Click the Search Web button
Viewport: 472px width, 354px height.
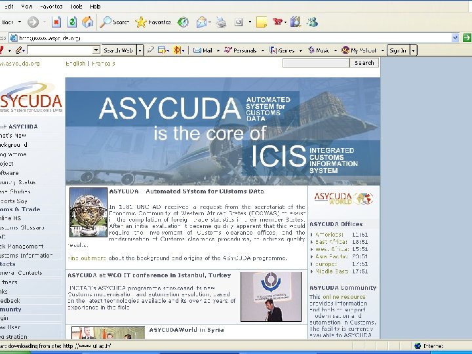click(119, 50)
